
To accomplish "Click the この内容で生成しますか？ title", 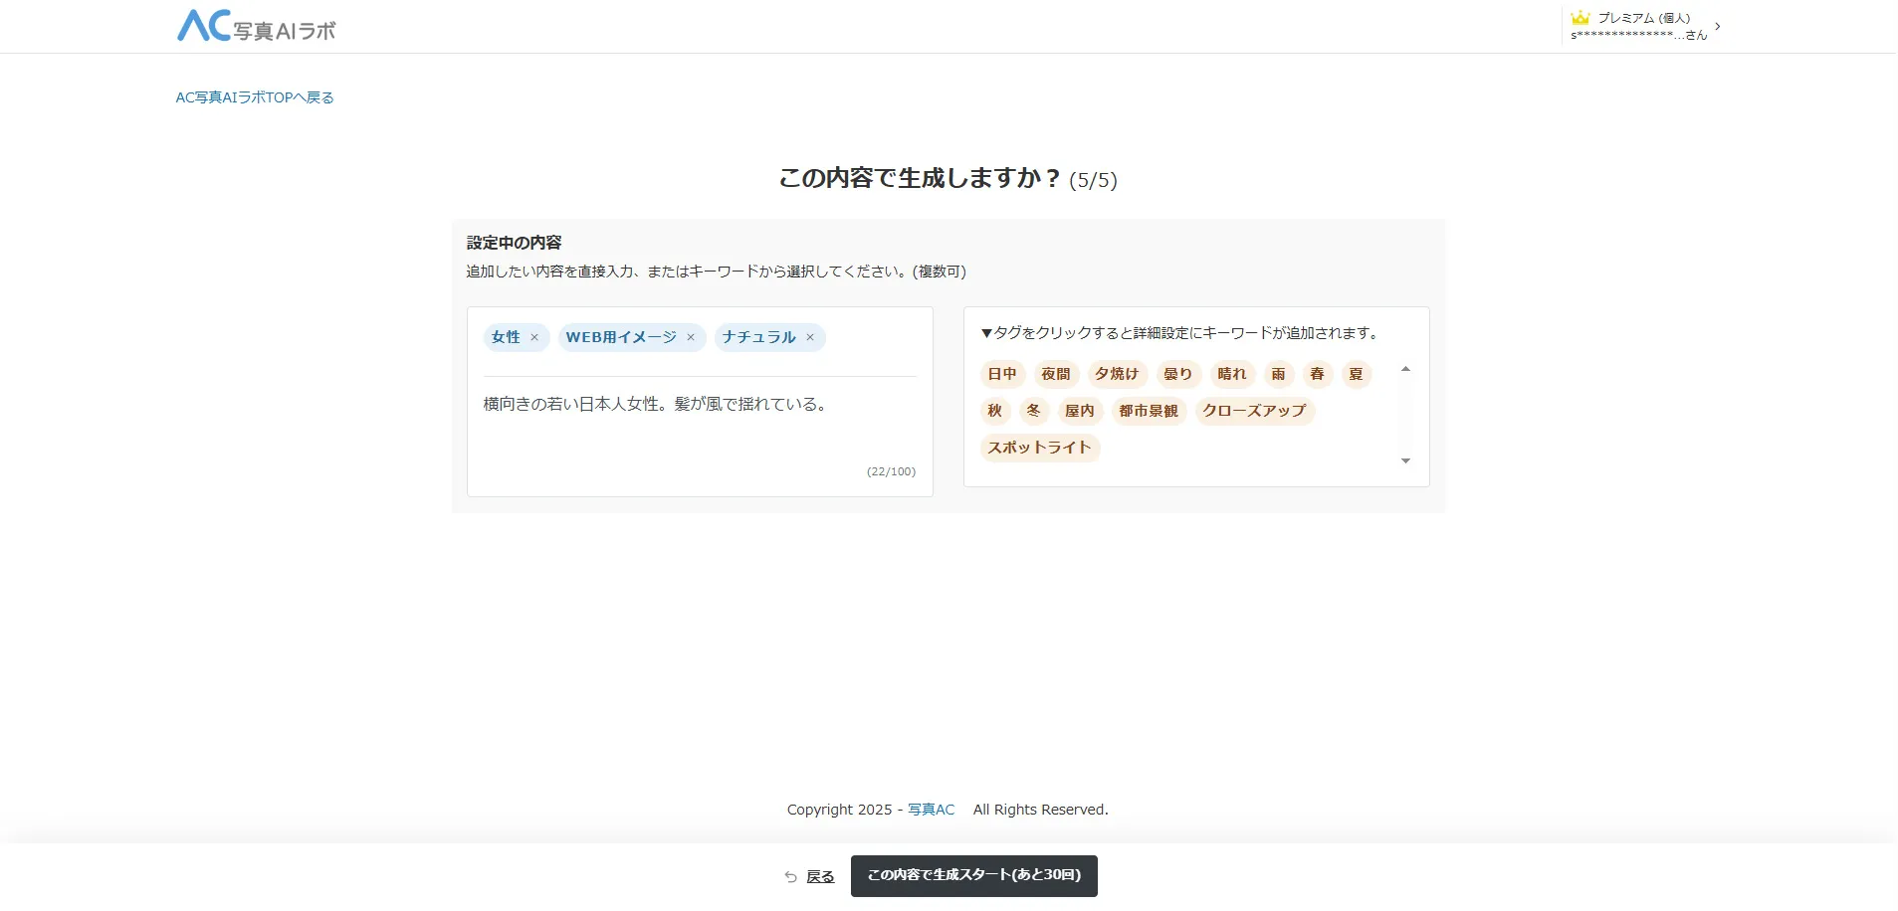I will pos(921,178).
